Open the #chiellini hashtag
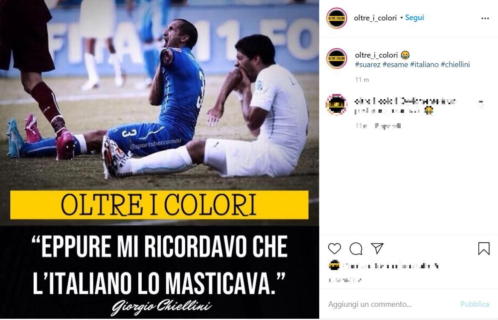Screen dimensions: 498x320 [x=455, y=65]
